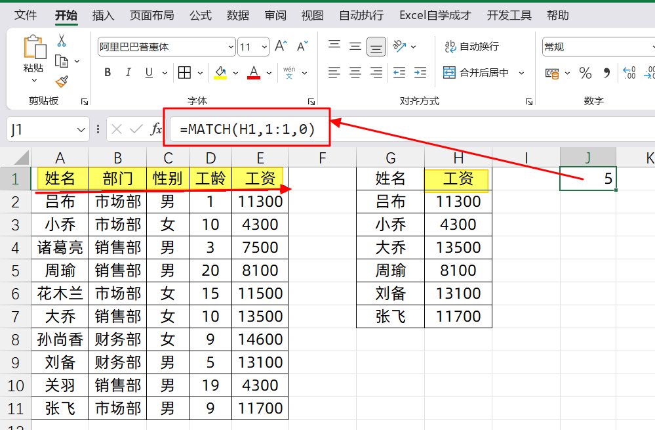Viewport: 655px width, 430px height.
Task: Click into the formula bar input
Action: click(x=412, y=129)
